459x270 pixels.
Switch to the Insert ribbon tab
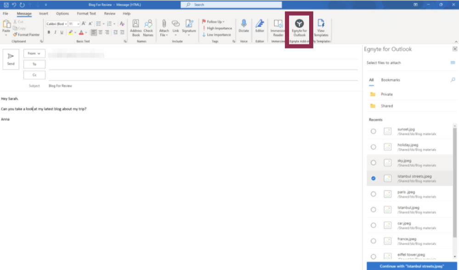(x=43, y=13)
